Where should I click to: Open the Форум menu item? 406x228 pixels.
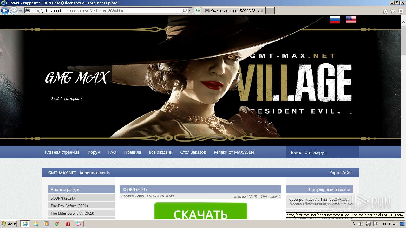tap(94, 152)
